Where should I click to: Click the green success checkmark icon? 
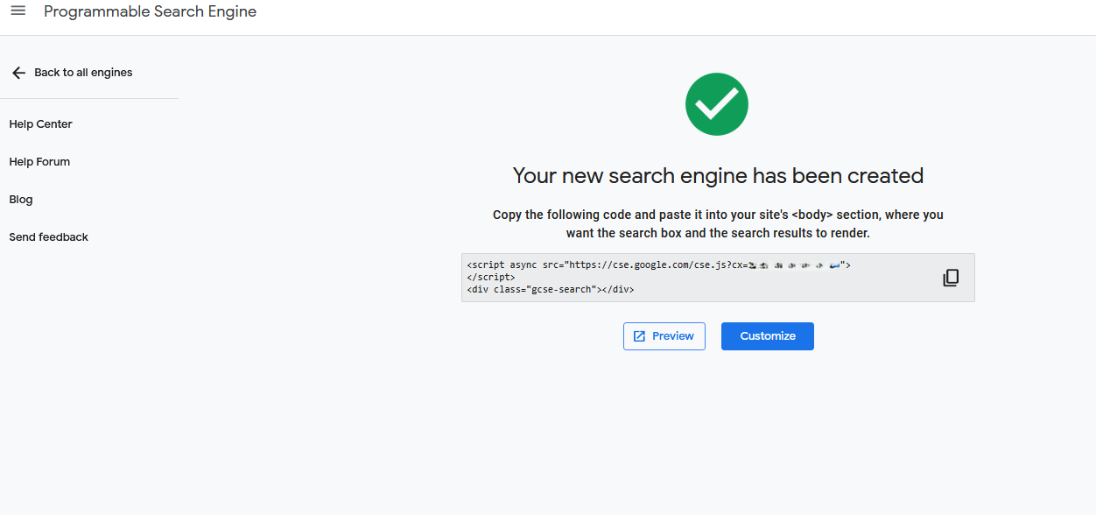coord(716,104)
